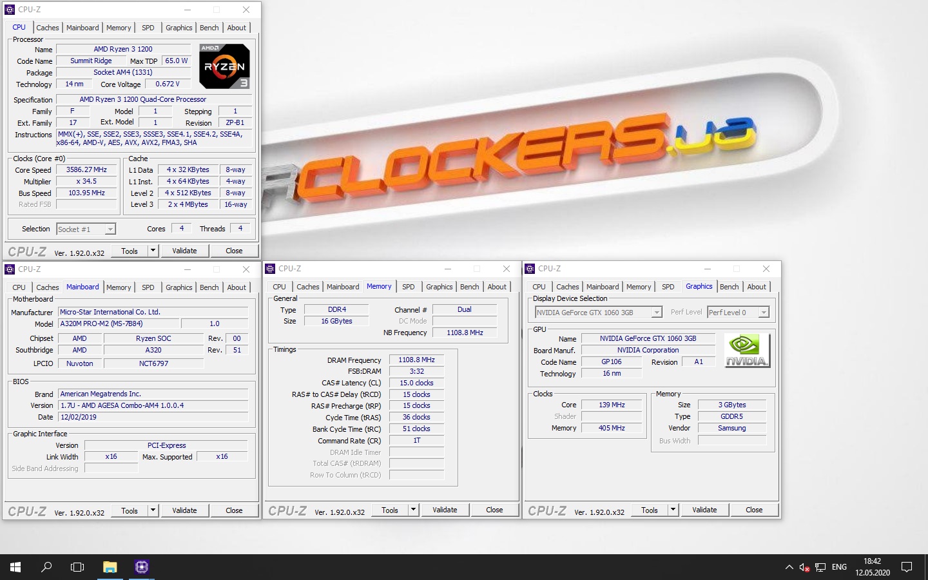This screenshot has height=580, width=928.
Task: Click CPU-Z title icon of Memory window
Action: tap(271, 269)
